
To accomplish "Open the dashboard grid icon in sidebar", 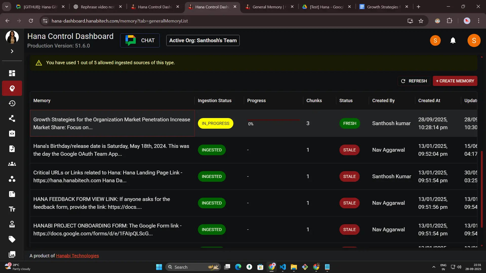I will coord(12,73).
